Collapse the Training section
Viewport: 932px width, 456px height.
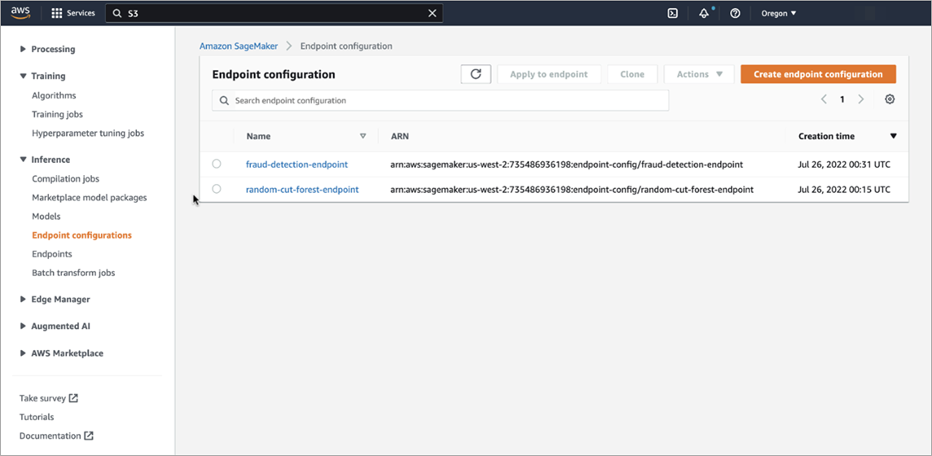click(43, 76)
